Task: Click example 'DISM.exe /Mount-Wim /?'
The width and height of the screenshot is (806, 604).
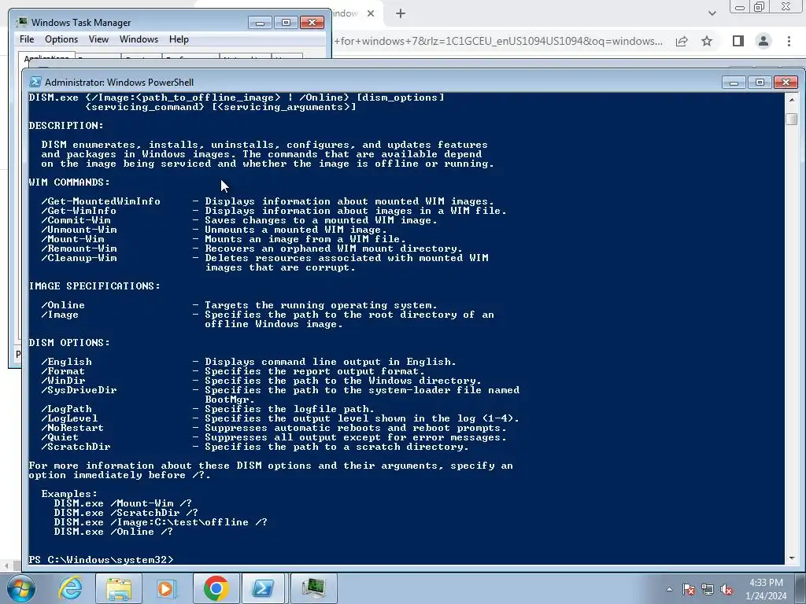Action: [123, 503]
